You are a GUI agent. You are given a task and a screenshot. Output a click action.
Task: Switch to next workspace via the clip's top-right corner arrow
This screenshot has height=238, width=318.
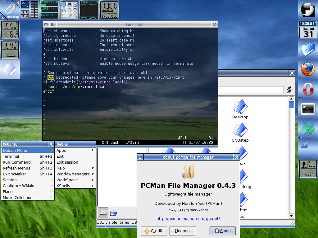pos(17,2)
